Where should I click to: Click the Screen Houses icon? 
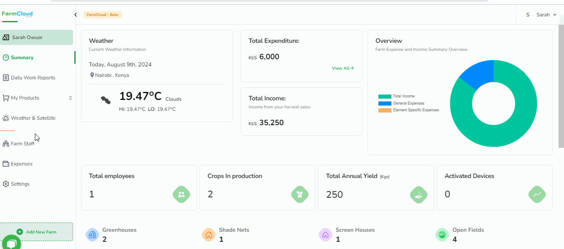tap(325, 235)
